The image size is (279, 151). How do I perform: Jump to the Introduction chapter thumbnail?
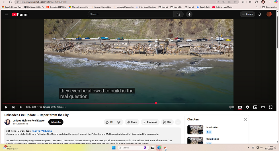195,130
